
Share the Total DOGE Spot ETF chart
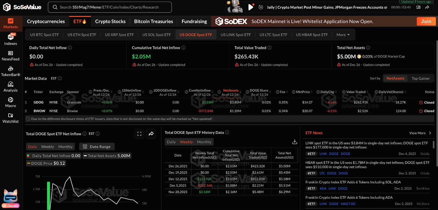tap(151, 134)
